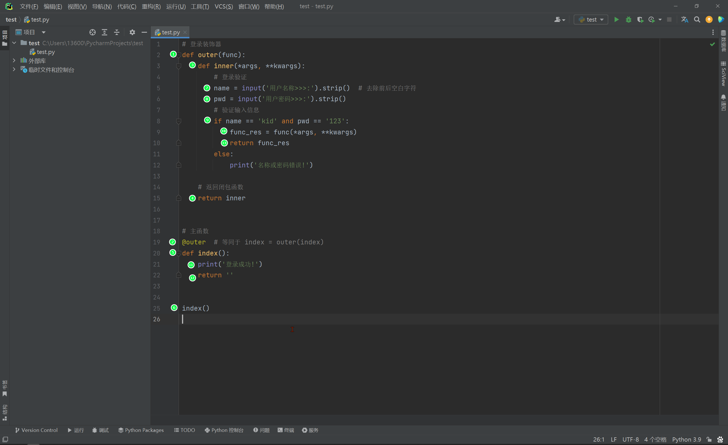
Task: Open the Bookmarks left side tool window
Action: tap(5, 388)
